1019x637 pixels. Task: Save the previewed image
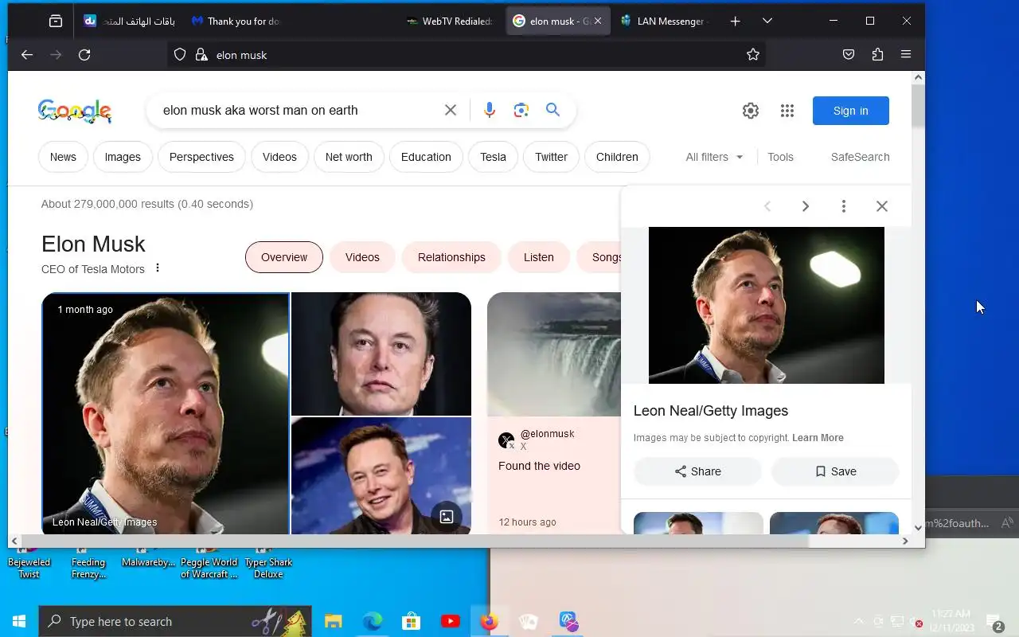coord(835,471)
